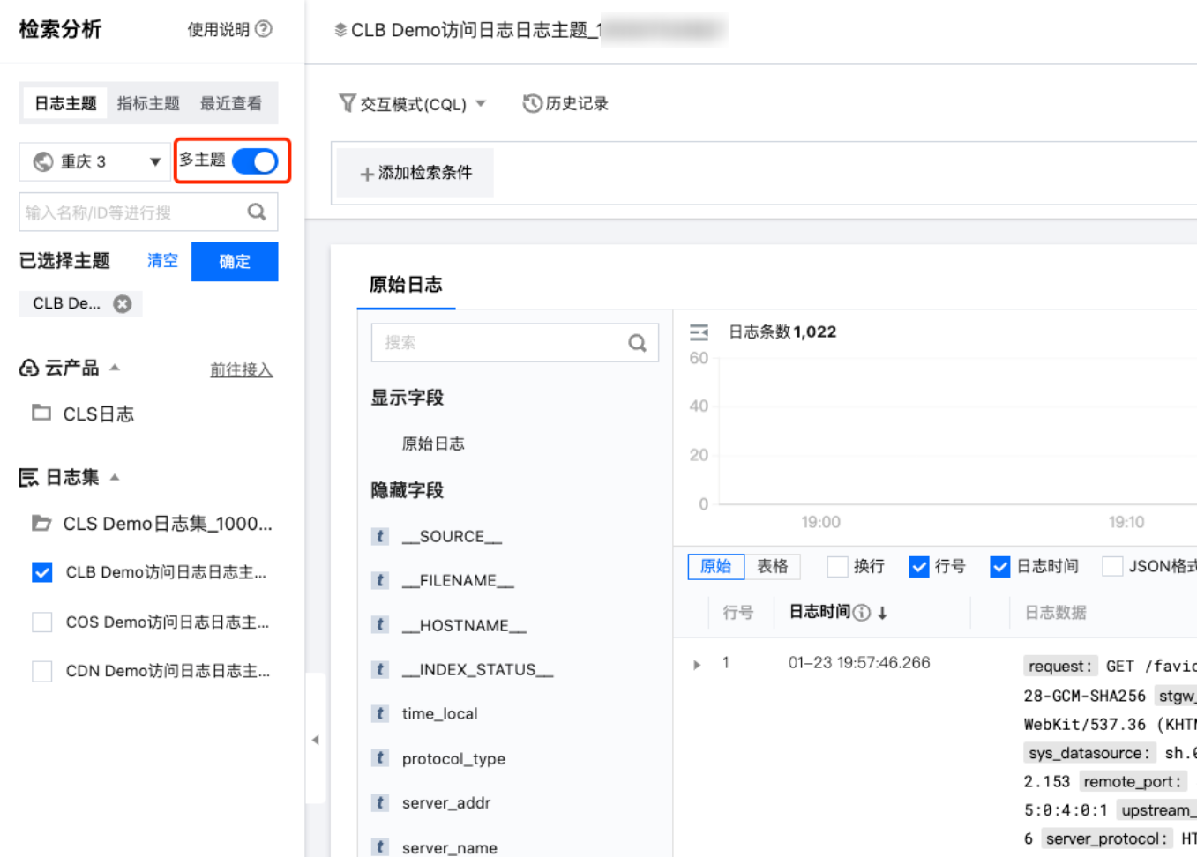1197x857 pixels.
Task: Click the type icon beside protocol_type
Action: [380, 758]
